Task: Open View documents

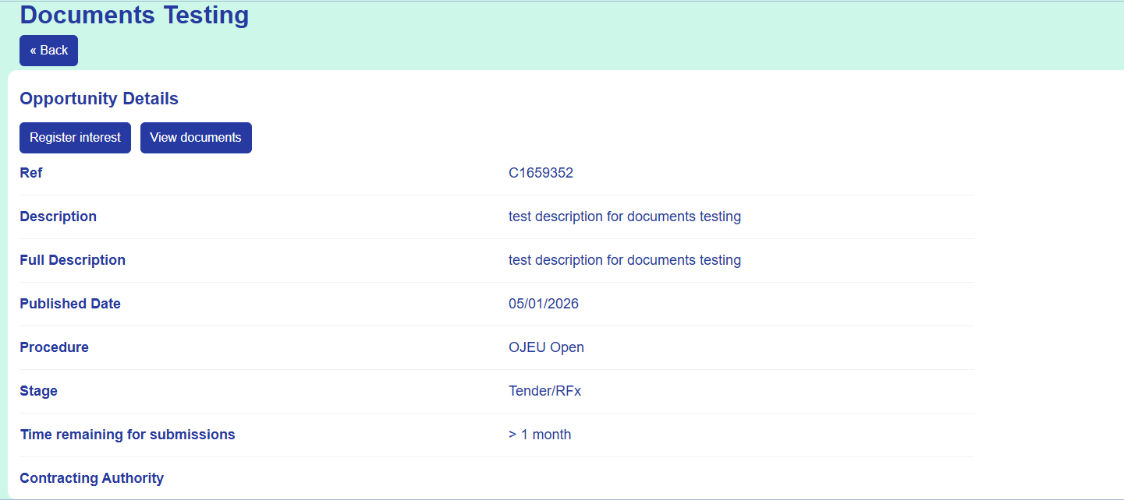Action: tap(196, 138)
